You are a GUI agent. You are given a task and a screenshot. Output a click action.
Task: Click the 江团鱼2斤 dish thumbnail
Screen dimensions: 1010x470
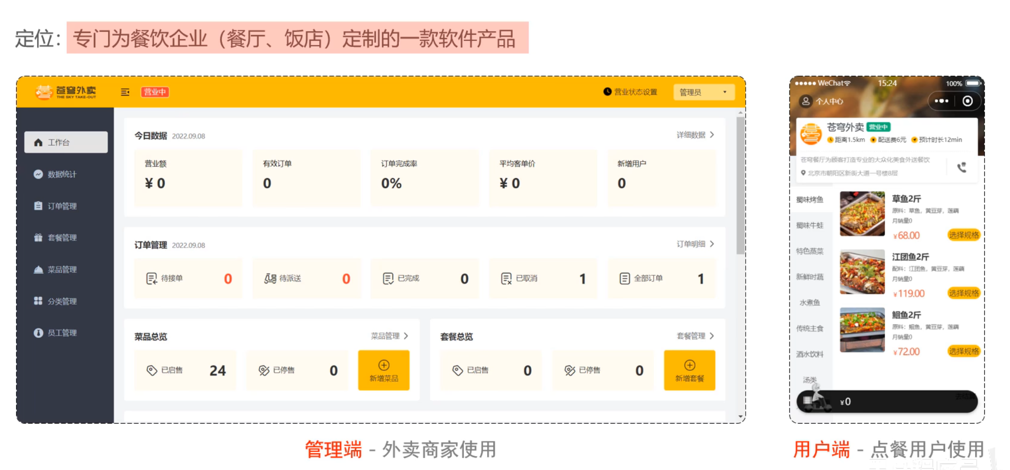pyautogui.click(x=862, y=272)
